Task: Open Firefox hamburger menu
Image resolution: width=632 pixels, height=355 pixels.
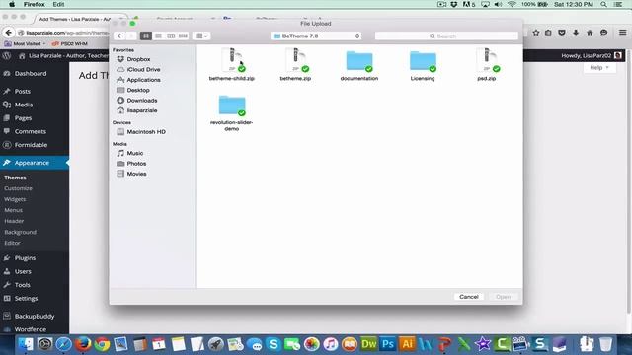Action: [623, 33]
